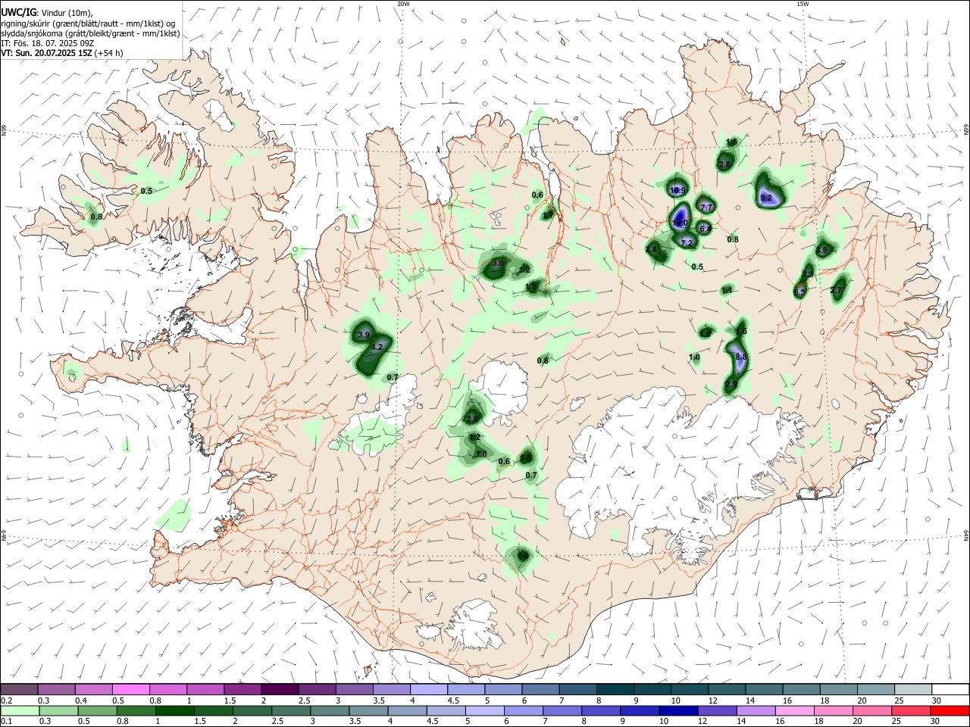Click the darkest purple swatch in top legend row
The height and width of the screenshot is (727, 970).
[x=279, y=689]
